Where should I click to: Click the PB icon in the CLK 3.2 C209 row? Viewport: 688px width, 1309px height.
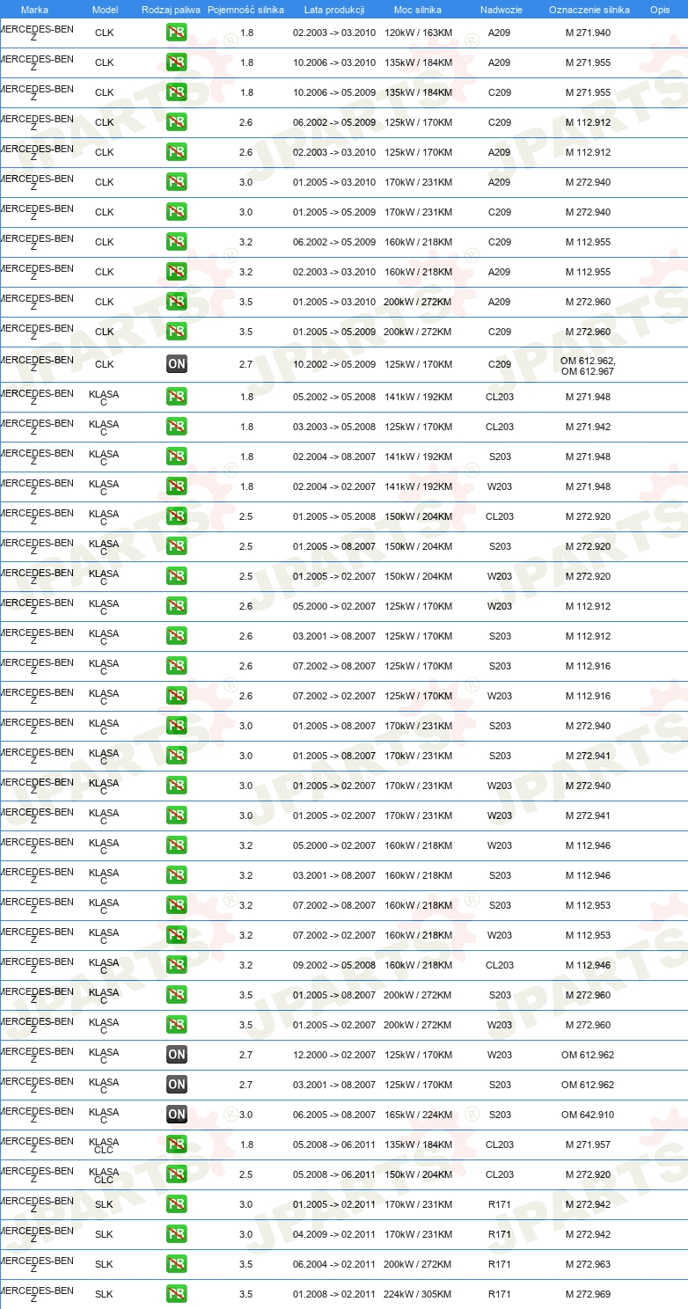tap(177, 242)
